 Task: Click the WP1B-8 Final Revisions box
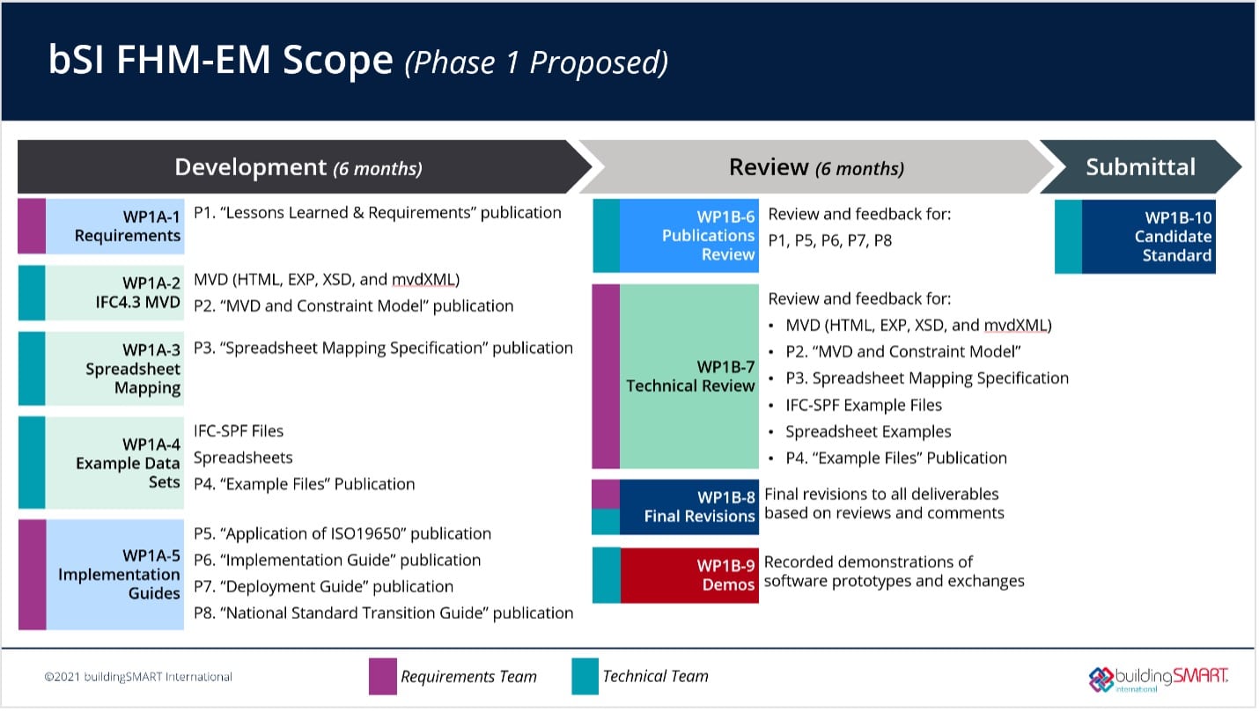[688, 507]
